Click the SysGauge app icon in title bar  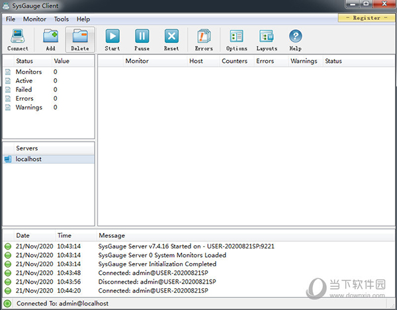(6, 5)
